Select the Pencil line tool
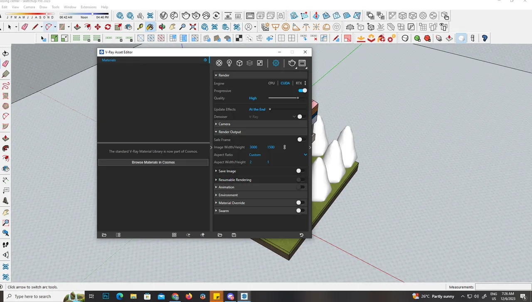Image resolution: width=532 pixels, height=302 pixels. [35, 27]
